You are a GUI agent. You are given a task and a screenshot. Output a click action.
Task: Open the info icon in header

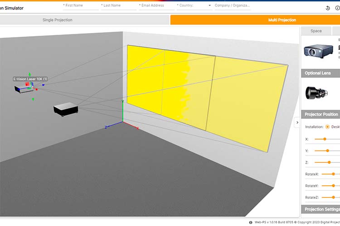coord(338,8)
